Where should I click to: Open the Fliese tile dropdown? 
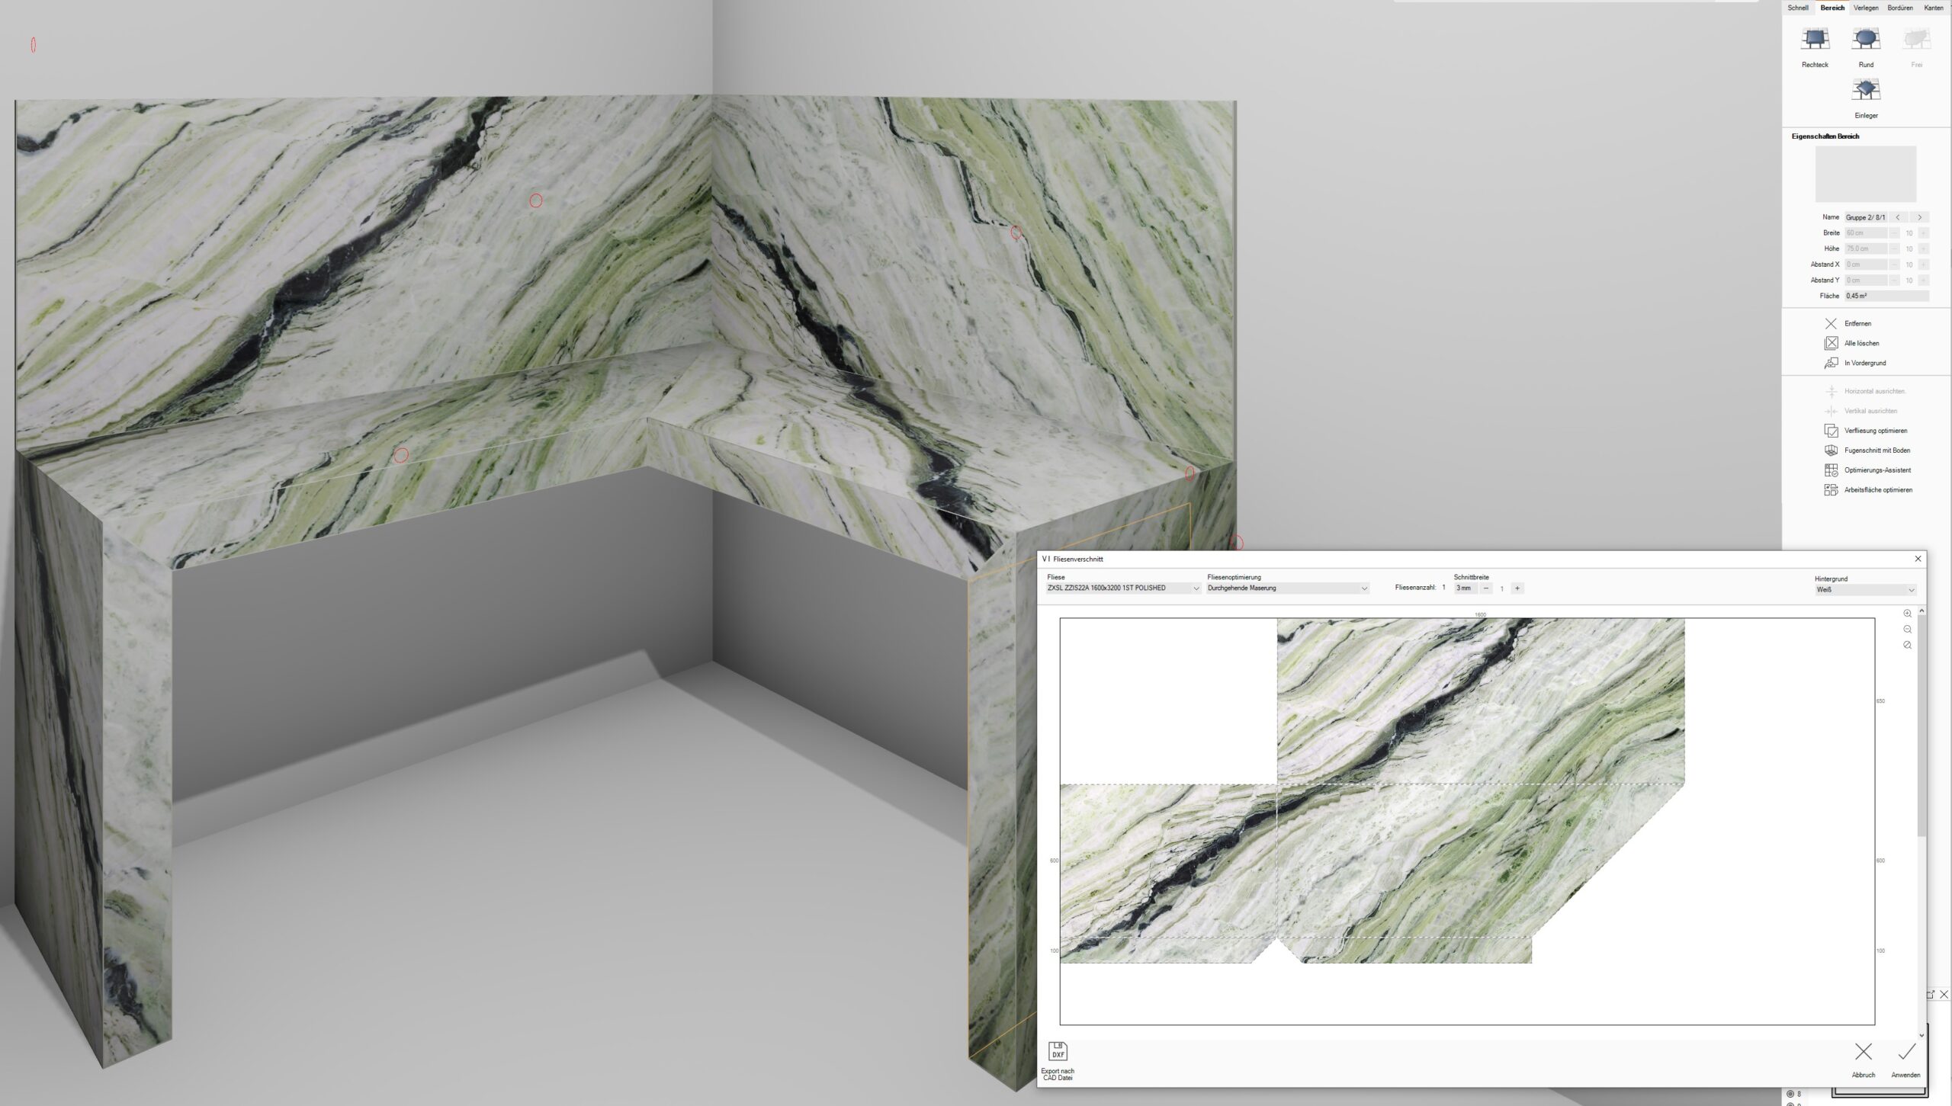[1195, 588]
